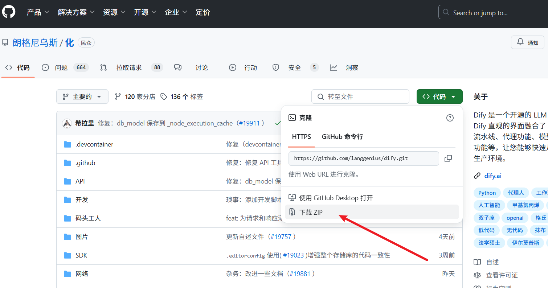Choose 使用 GitHub Desktop 打开

pyautogui.click(x=372, y=198)
